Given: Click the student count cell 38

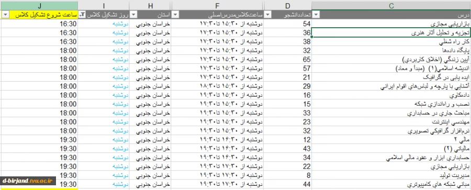Looking at the screenshot, I should click(288, 41).
